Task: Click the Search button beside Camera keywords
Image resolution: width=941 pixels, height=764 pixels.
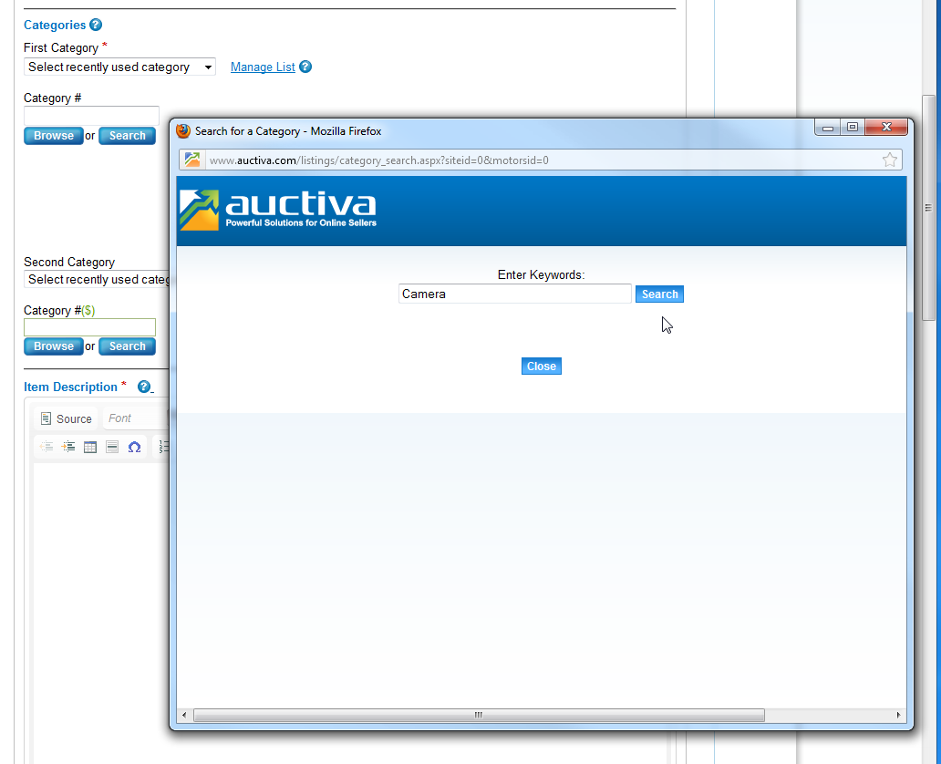Action: tap(659, 294)
